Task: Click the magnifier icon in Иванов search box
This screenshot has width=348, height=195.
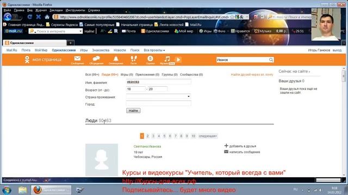Action: pos(271,60)
